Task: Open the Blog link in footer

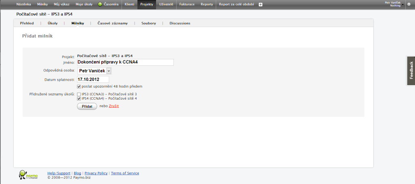Action: [77, 173]
